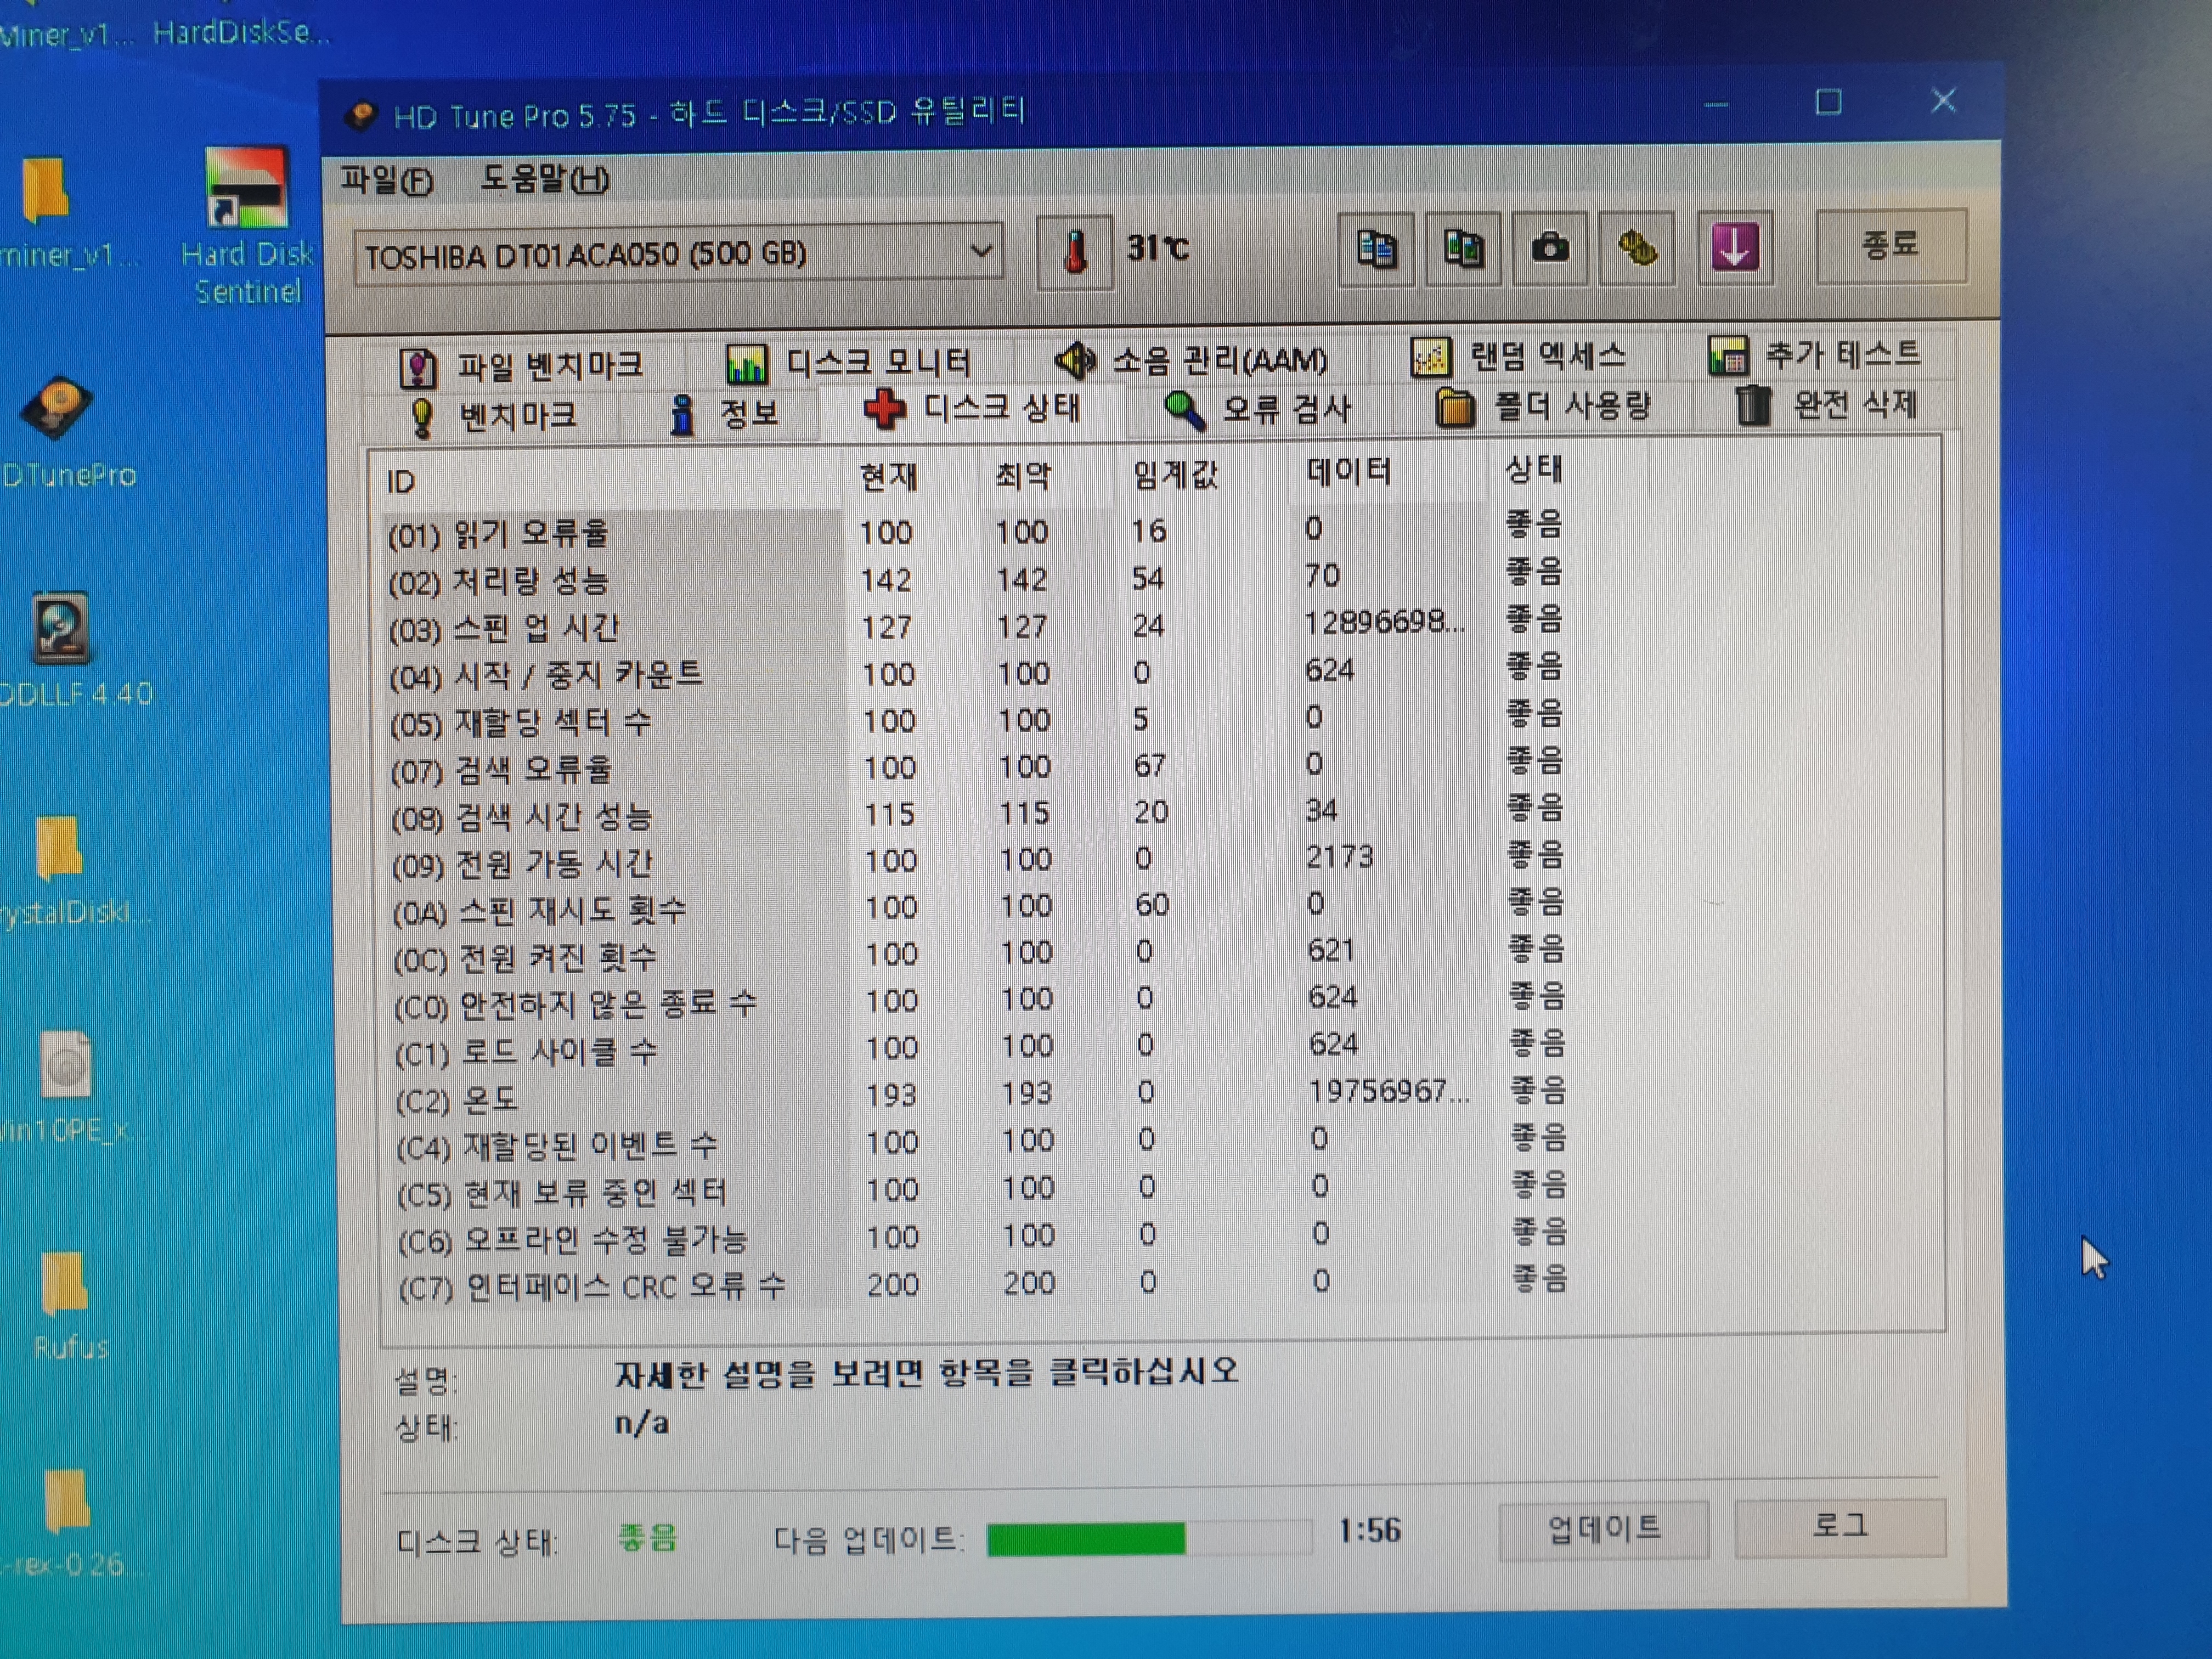Image resolution: width=2212 pixels, height=1659 pixels.
Task: Open the 도움말(H) menu
Action: click(544, 179)
